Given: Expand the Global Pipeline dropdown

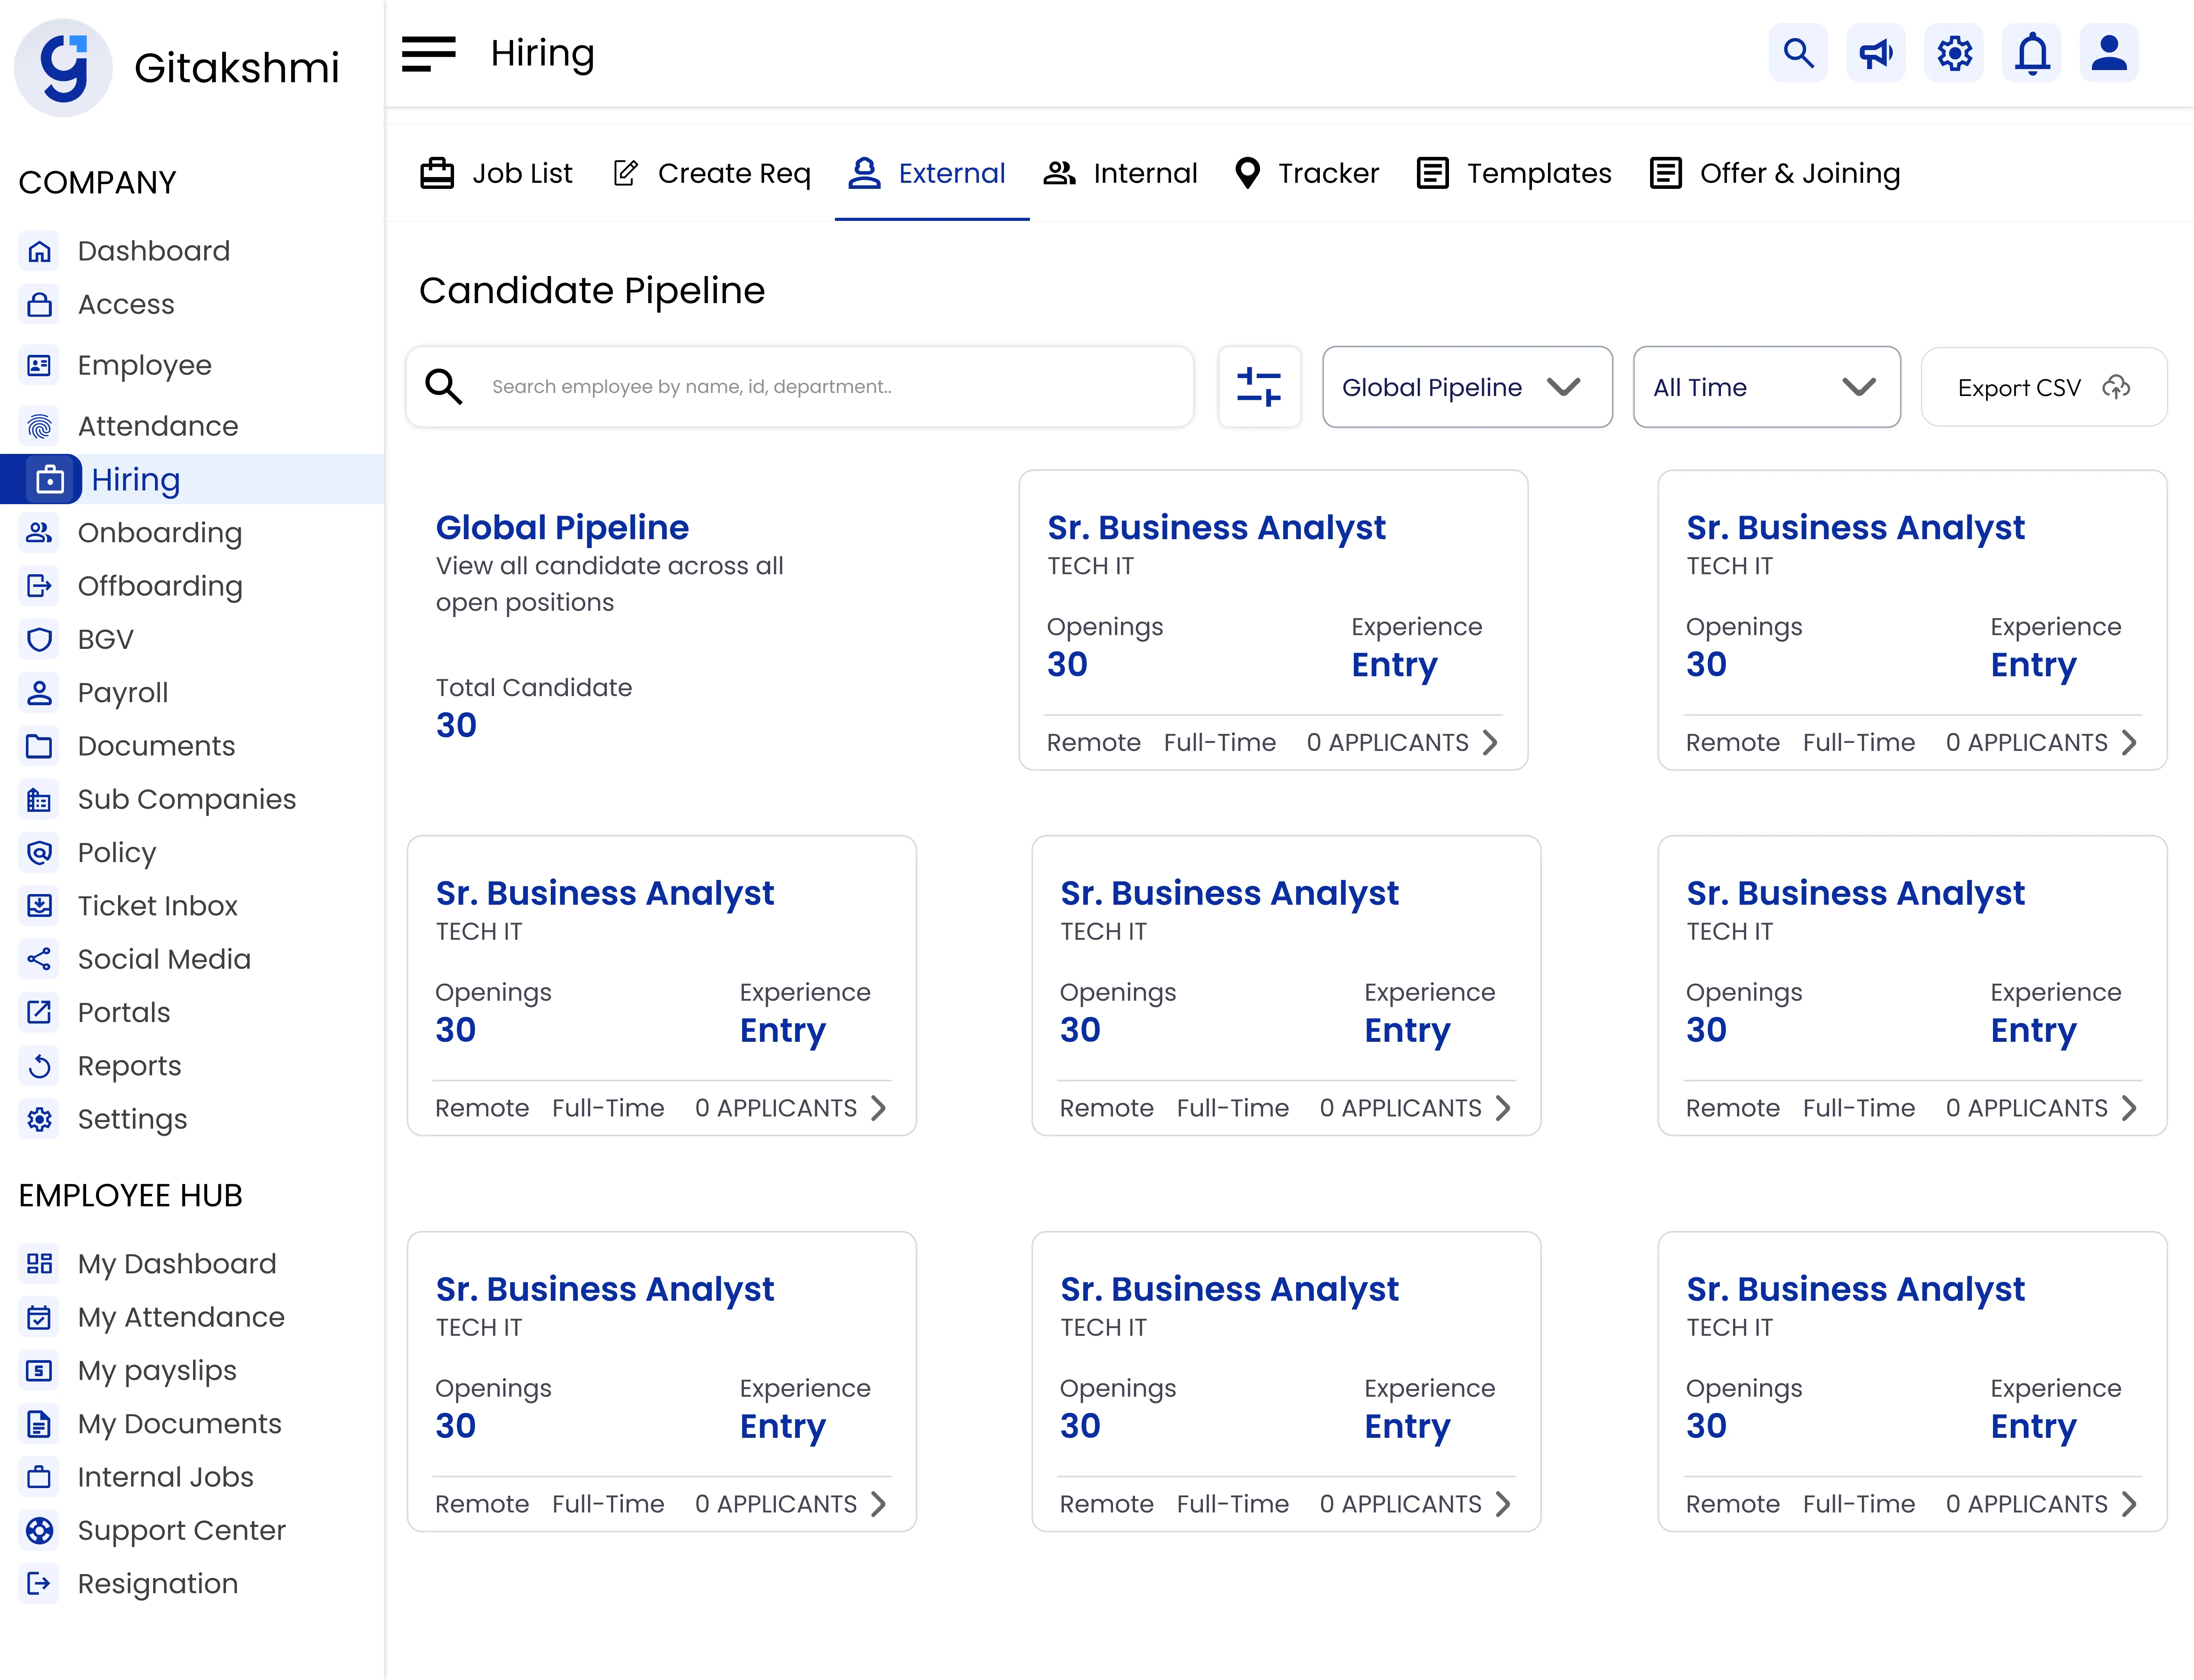Looking at the screenshot, I should coord(1467,387).
